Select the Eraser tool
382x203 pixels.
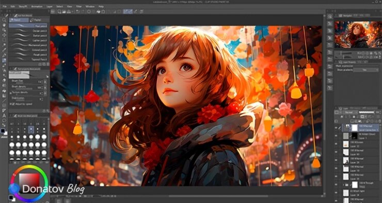pyautogui.click(x=4, y=80)
